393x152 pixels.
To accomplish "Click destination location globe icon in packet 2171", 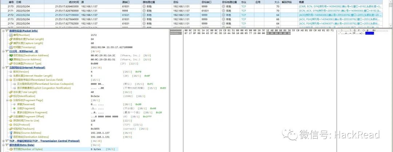I will click(x=223, y=11).
